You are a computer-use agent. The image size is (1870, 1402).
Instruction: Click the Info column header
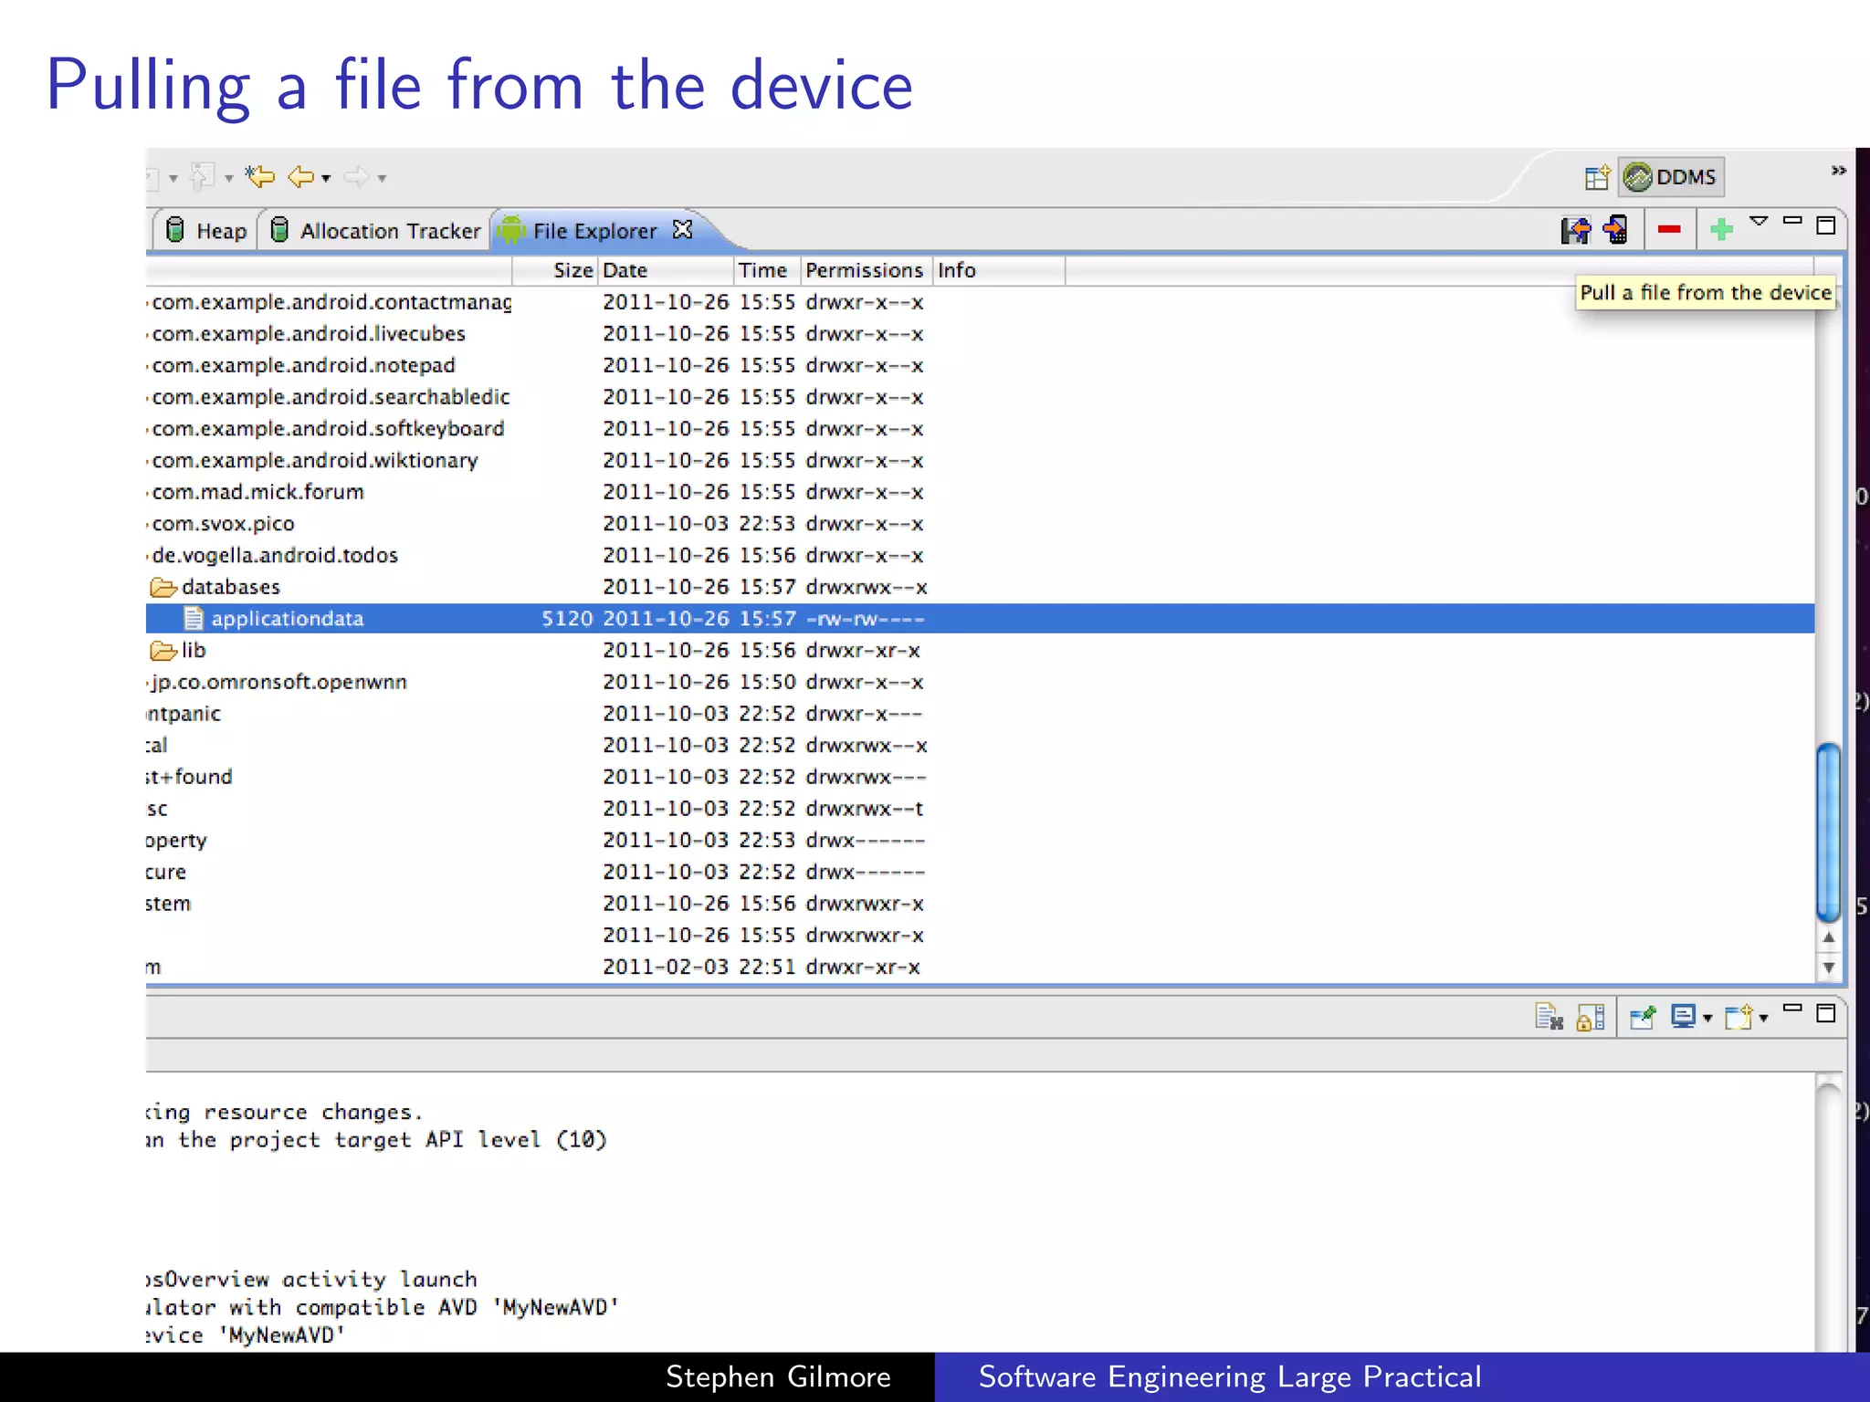click(x=999, y=270)
